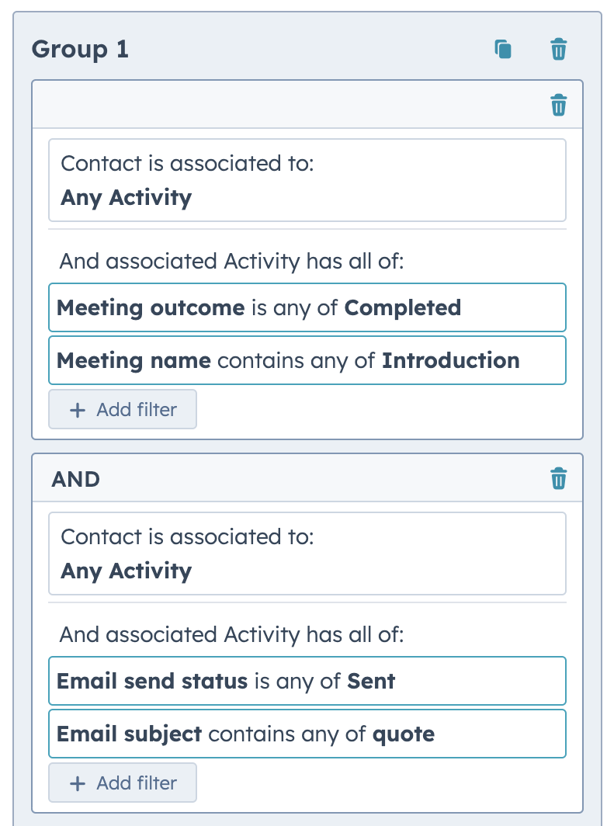The width and height of the screenshot is (607, 826).
Task: Add filter to the email activity block
Action: coord(123,783)
